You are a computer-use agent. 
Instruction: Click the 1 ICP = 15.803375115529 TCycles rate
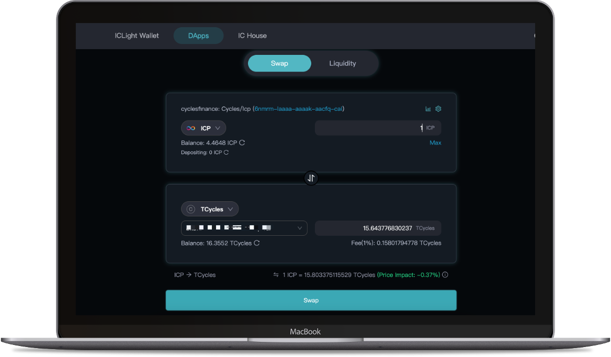pos(329,275)
